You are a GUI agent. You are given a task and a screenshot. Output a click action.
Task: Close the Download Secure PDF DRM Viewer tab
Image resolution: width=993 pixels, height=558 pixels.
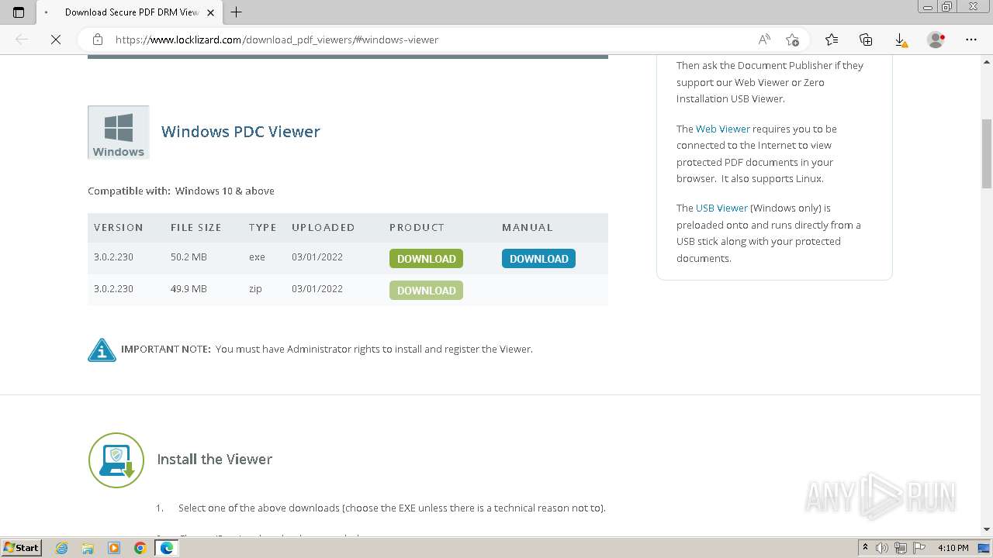[x=210, y=12]
